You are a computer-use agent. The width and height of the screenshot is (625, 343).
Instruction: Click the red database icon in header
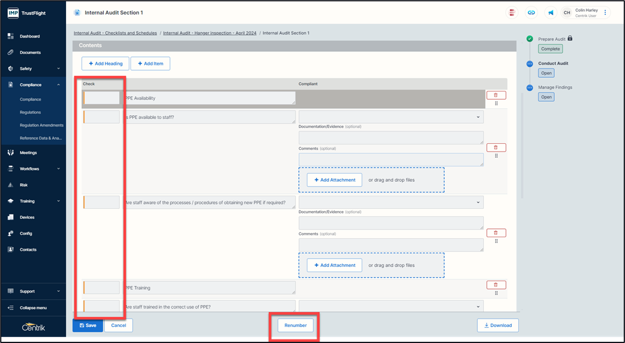pos(512,12)
